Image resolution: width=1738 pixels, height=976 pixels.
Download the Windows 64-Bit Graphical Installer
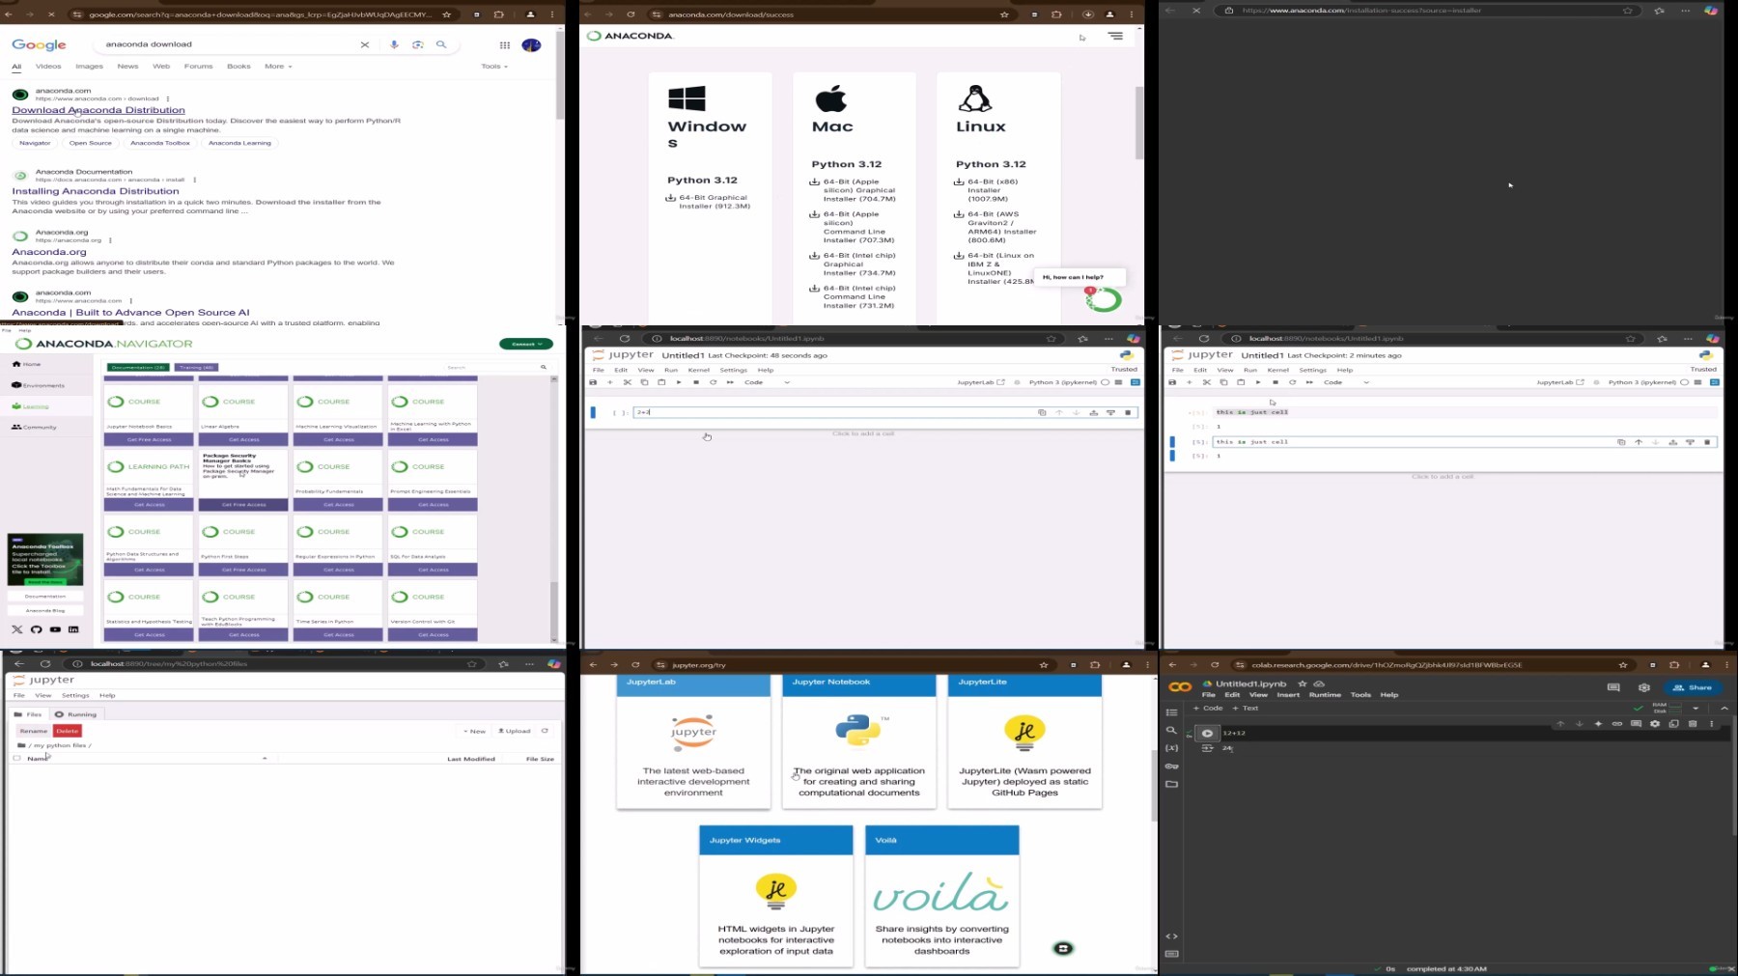point(708,202)
